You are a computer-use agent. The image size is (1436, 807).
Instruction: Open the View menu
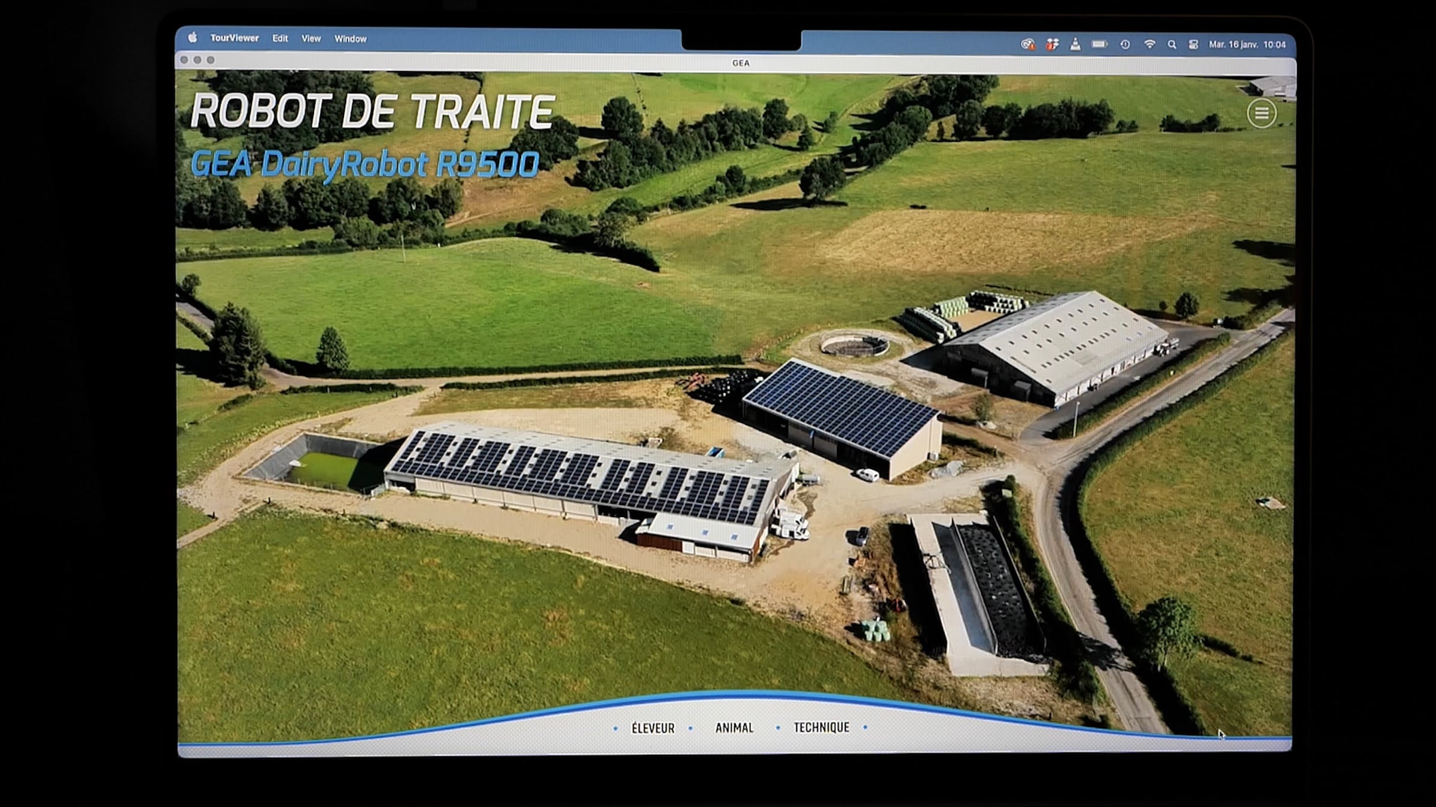click(x=311, y=38)
